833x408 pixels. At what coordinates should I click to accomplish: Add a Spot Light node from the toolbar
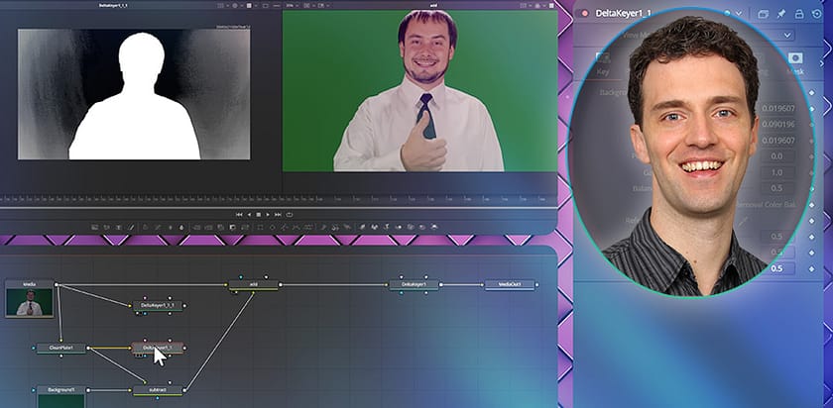pyautogui.click(x=421, y=227)
